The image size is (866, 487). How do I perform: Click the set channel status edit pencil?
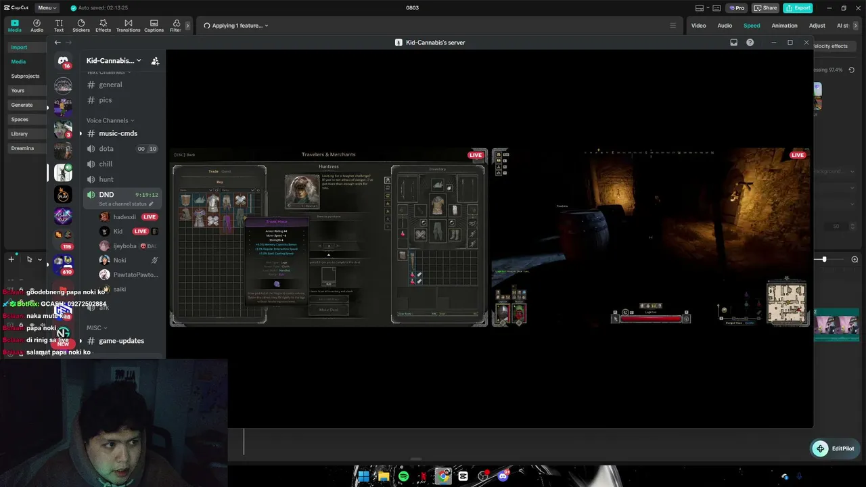click(151, 204)
